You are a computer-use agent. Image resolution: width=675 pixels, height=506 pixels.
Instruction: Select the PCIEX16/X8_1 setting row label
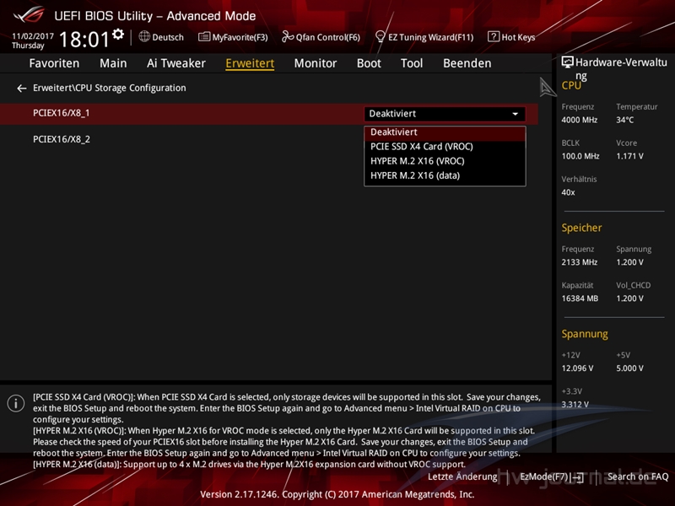tap(61, 113)
